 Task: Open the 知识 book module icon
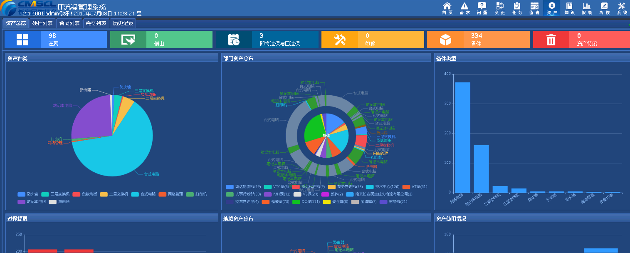569,8
